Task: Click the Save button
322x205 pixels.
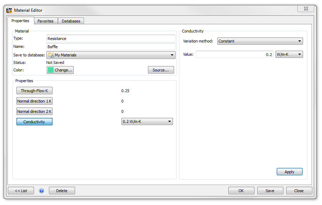Action: tap(270, 191)
